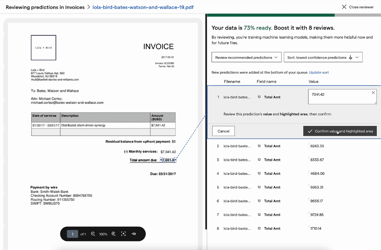The width and height of the screenshot is (381, 250).
Task: Click Reviewing predictions in Invoices breadcrumb
Action: pyautogui.click(x=45, y=7)
